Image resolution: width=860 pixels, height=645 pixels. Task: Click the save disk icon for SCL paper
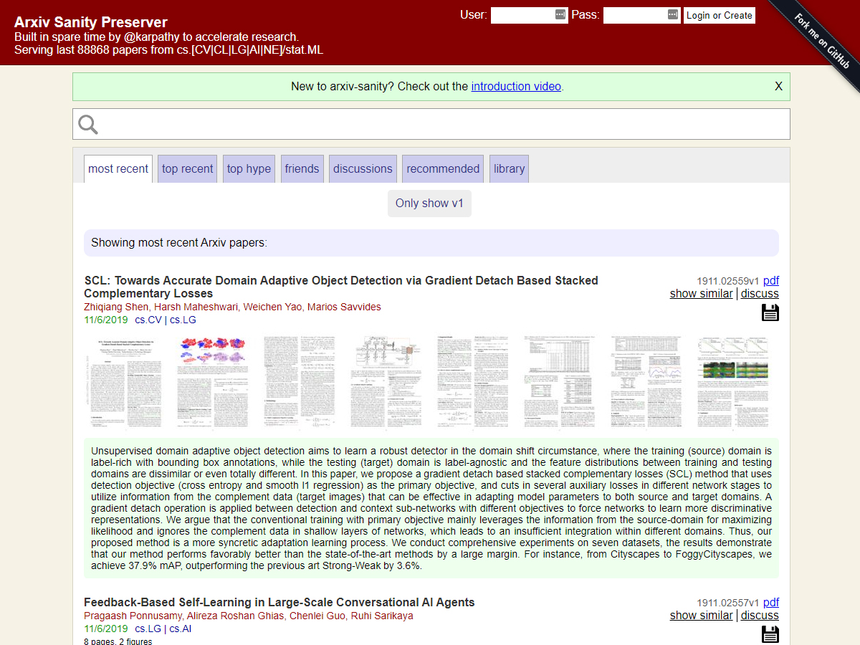770,312
